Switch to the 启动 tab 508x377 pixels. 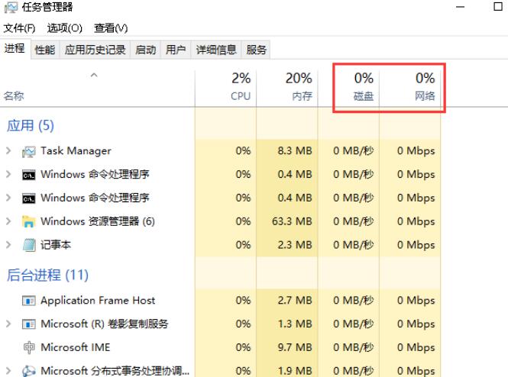145,50
